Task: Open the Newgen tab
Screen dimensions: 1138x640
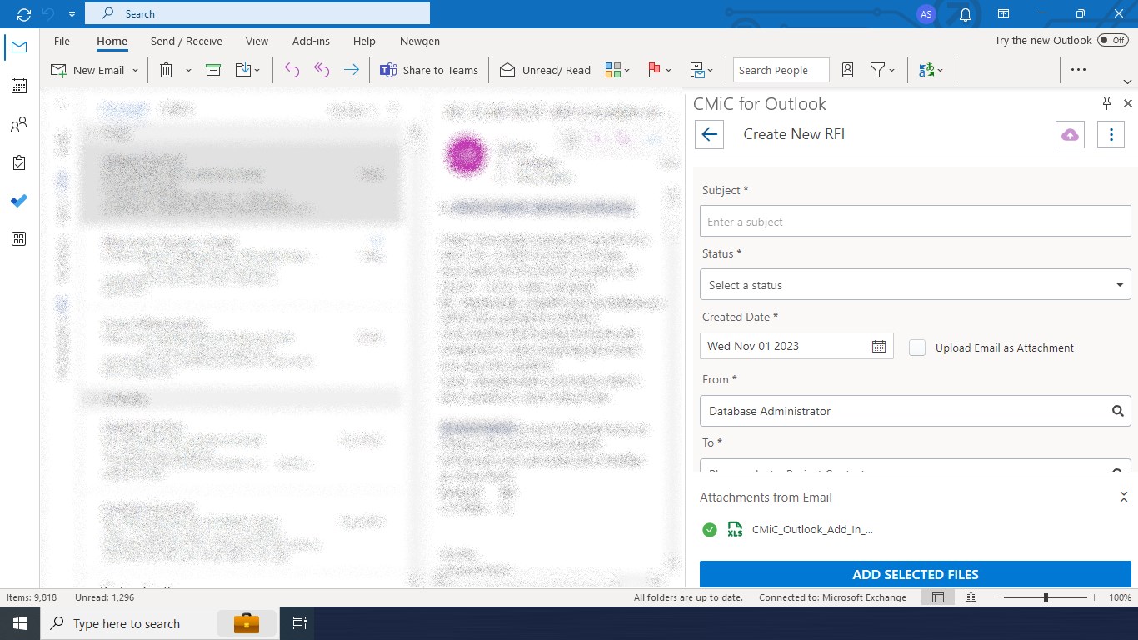Action: 420,41
